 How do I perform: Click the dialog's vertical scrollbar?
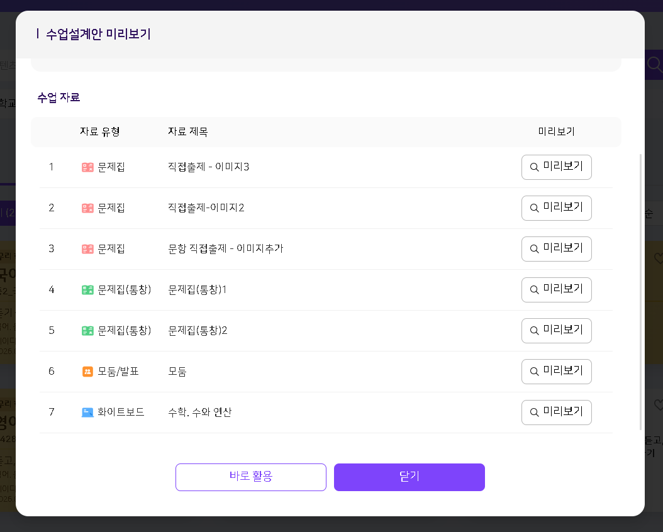click(x=640, y=289)
